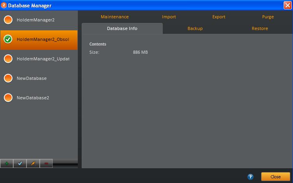Click the Holdem Manager 2 logo in the title bar

[4, 5]
